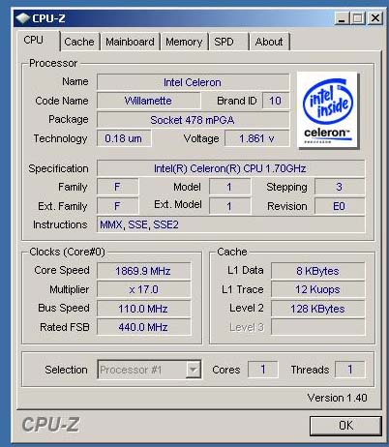The image size is (389, 447).
Task: Switch to the Cache tab
Action: click(x=79, y=42)
